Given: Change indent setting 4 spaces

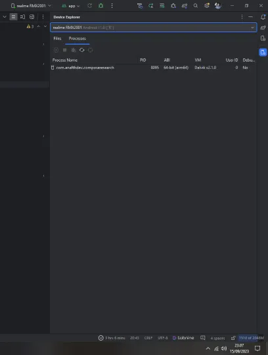Looking at the screenshot, I should click(217, 338).
